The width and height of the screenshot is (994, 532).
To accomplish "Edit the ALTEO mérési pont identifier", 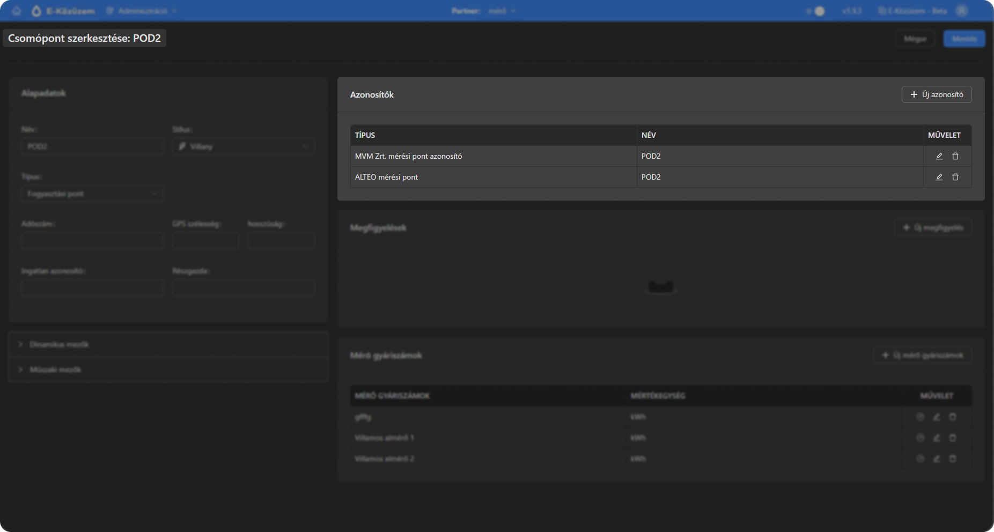I will (x=939, y=177).
